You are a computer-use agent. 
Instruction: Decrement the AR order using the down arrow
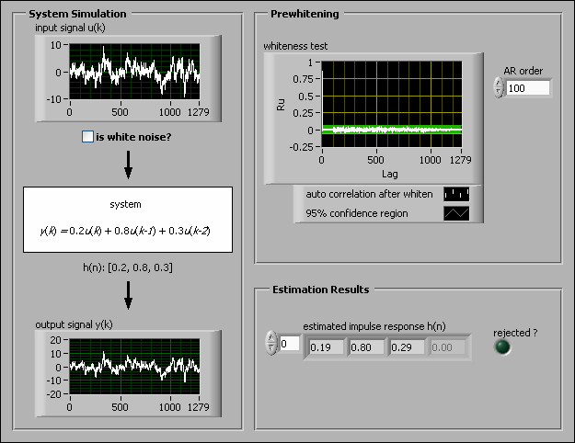[x=499, y=93]
